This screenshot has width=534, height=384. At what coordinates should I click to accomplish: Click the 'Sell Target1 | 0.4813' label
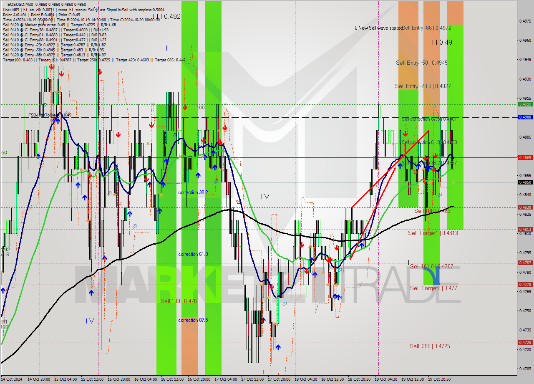tap(433, 233)
